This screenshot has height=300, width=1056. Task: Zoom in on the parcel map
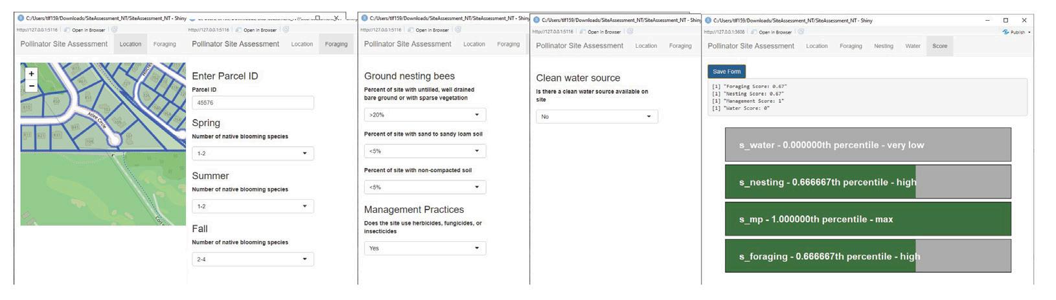[31, 74]
